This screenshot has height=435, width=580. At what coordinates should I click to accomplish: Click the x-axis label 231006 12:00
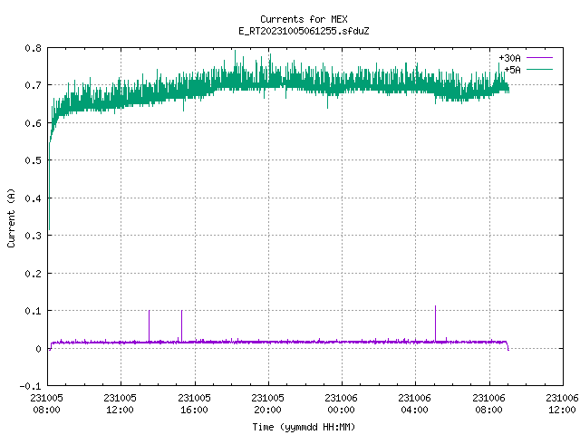click(x=562, y=403)
